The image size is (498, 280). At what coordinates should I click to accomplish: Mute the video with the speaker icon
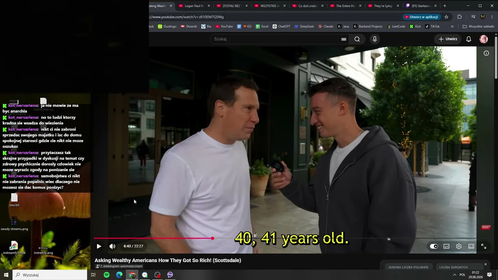[x=112, y=246]
